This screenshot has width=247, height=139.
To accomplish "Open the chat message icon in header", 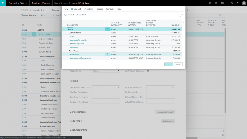I will 222,3.
